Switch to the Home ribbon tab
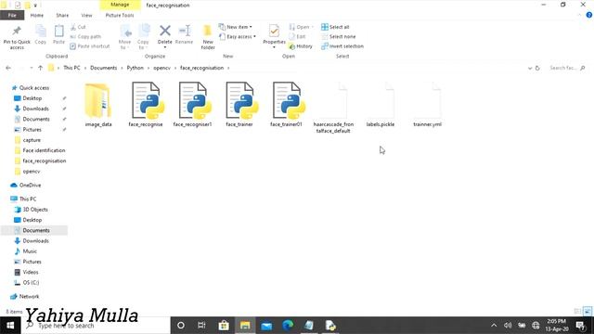 click(x=37, y=15)
